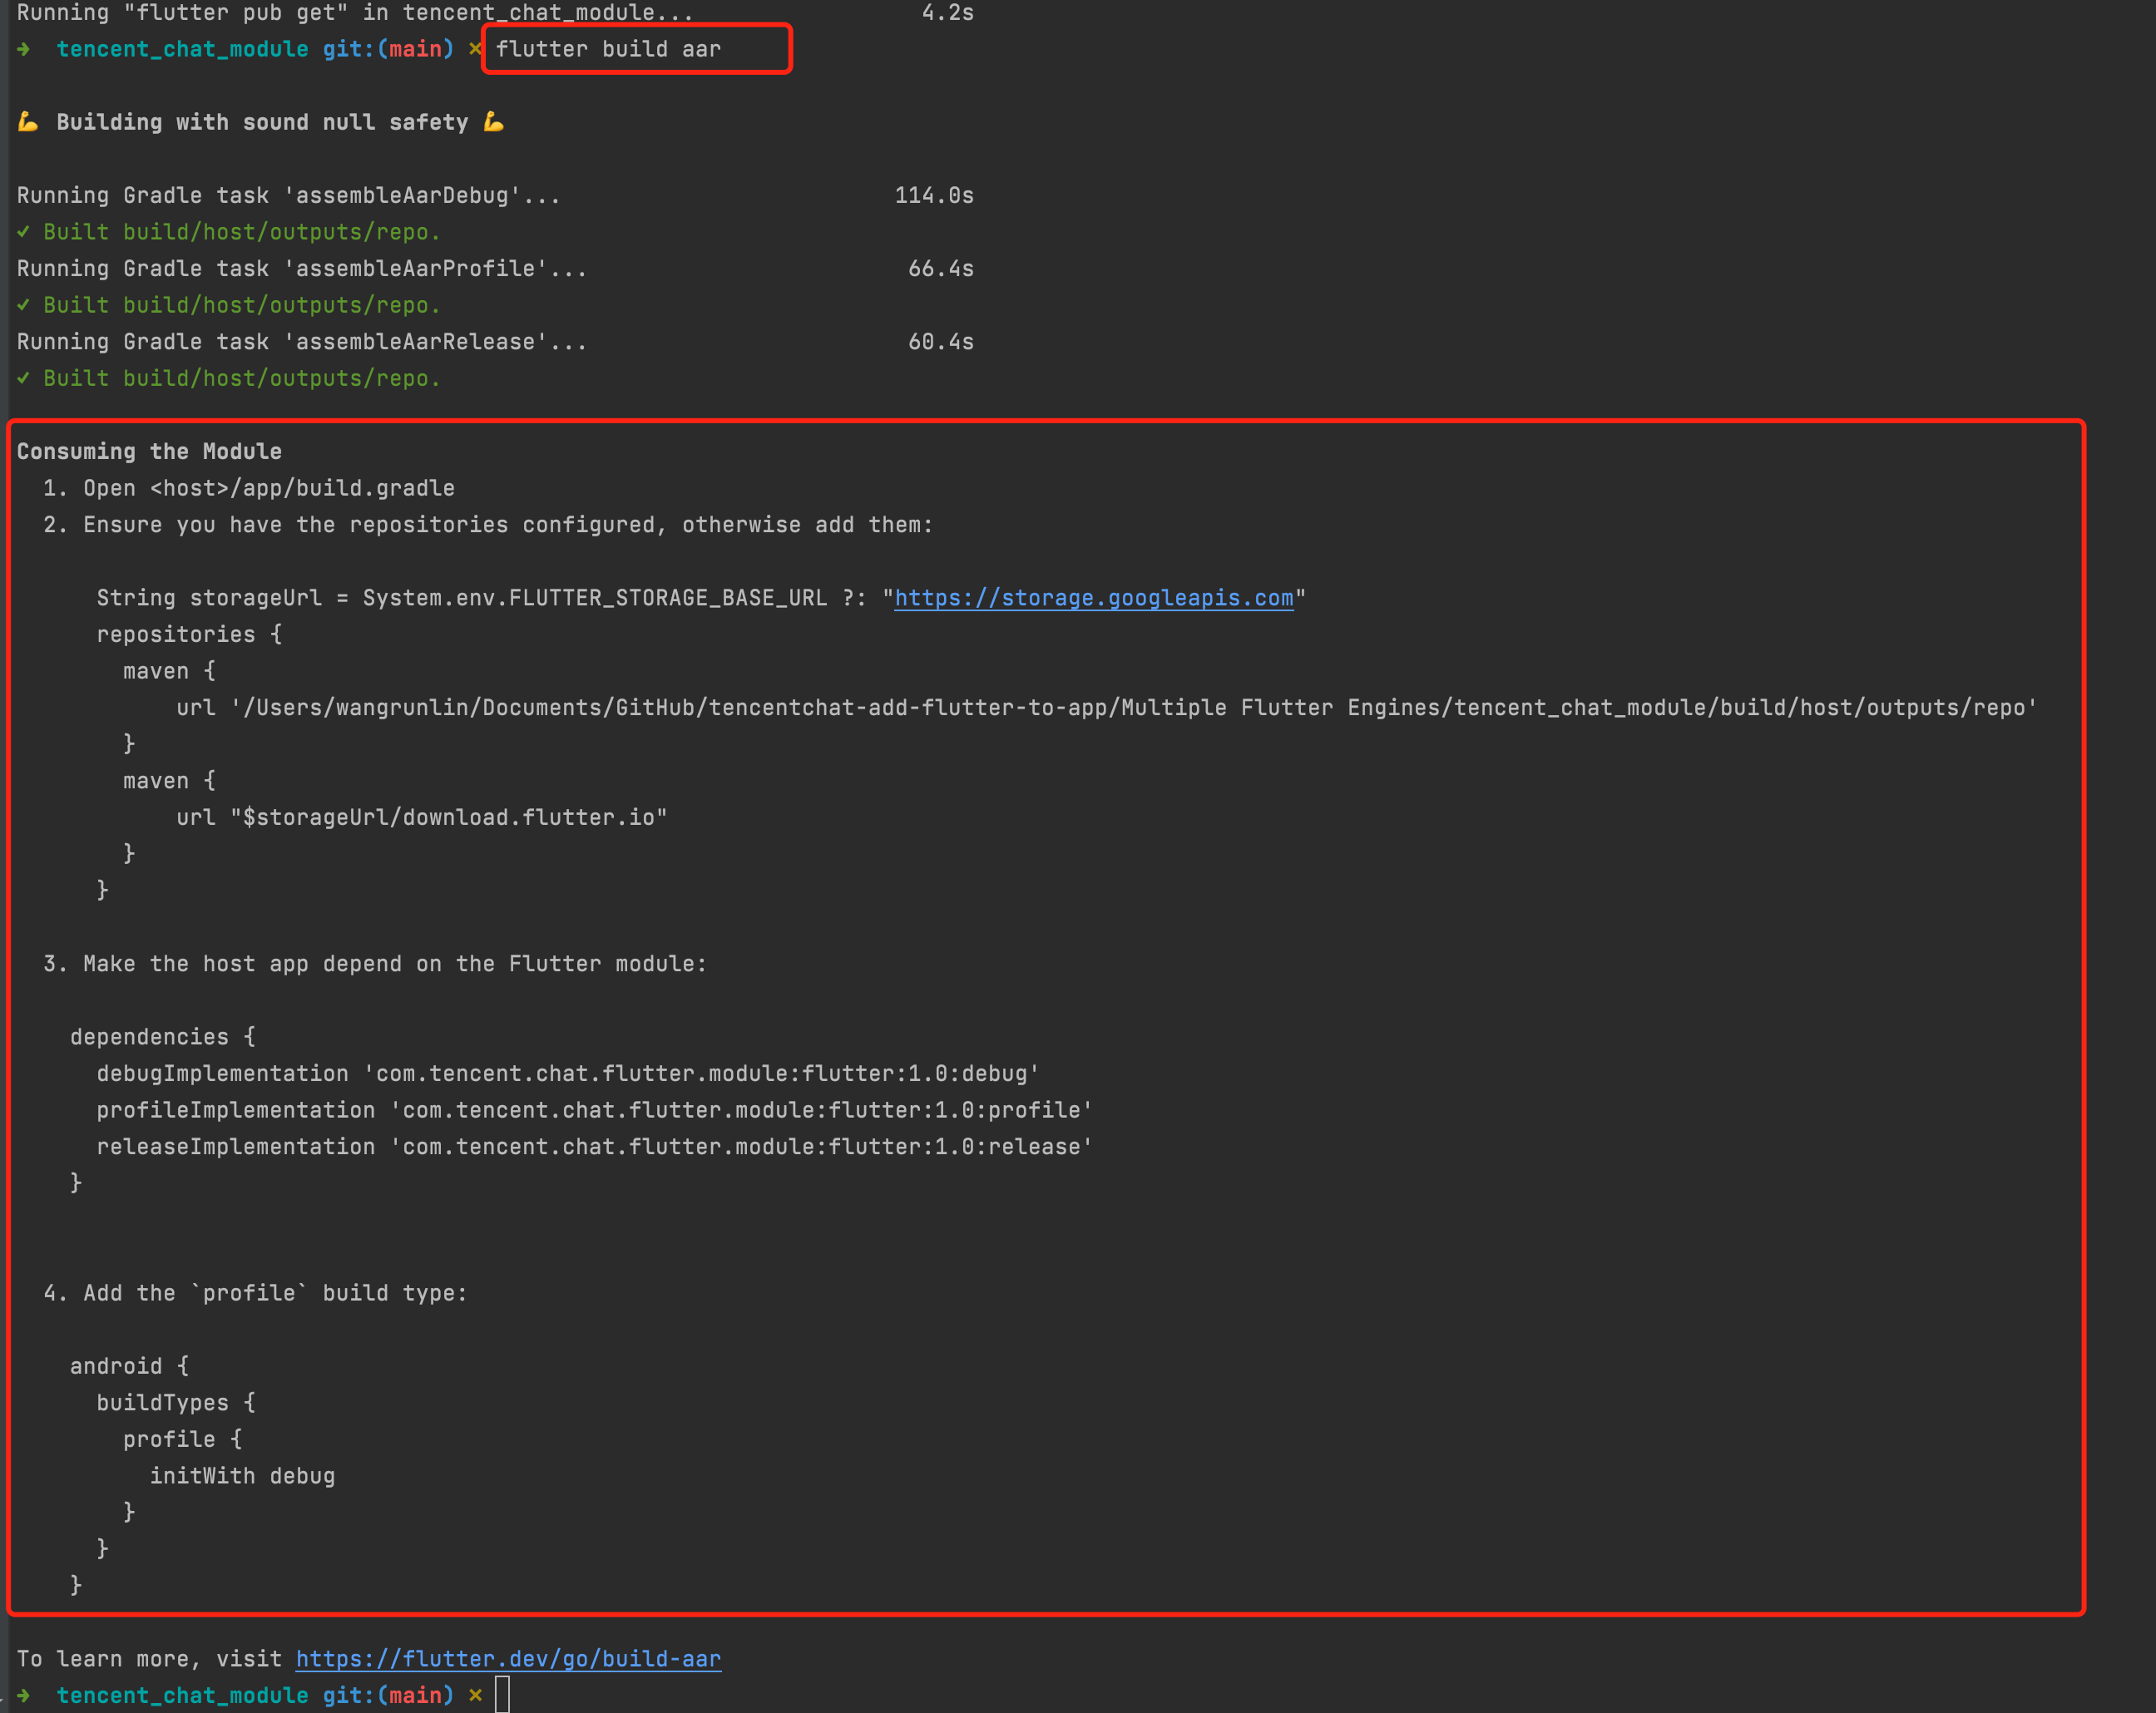
Task: Click the checkmark beside first Built line
Action: click(x=24, y=232)
